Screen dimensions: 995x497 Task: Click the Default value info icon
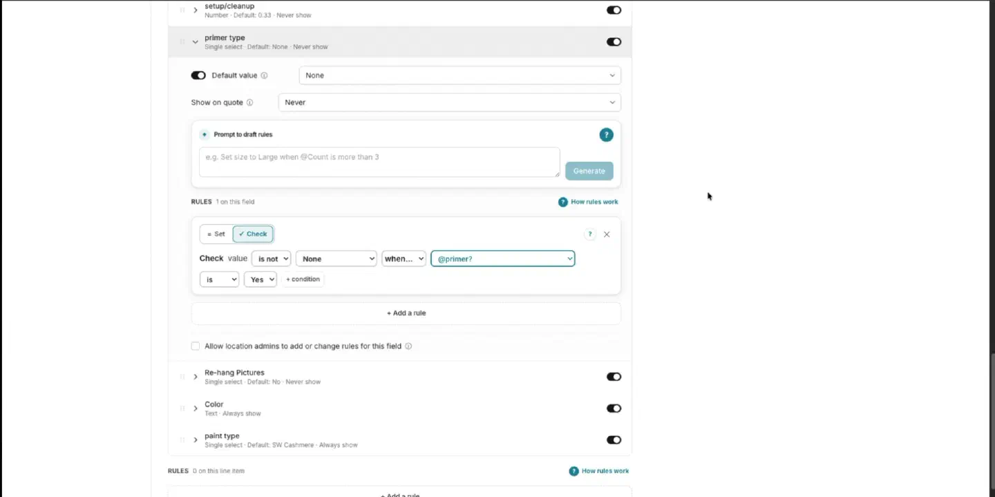[264, 75]
